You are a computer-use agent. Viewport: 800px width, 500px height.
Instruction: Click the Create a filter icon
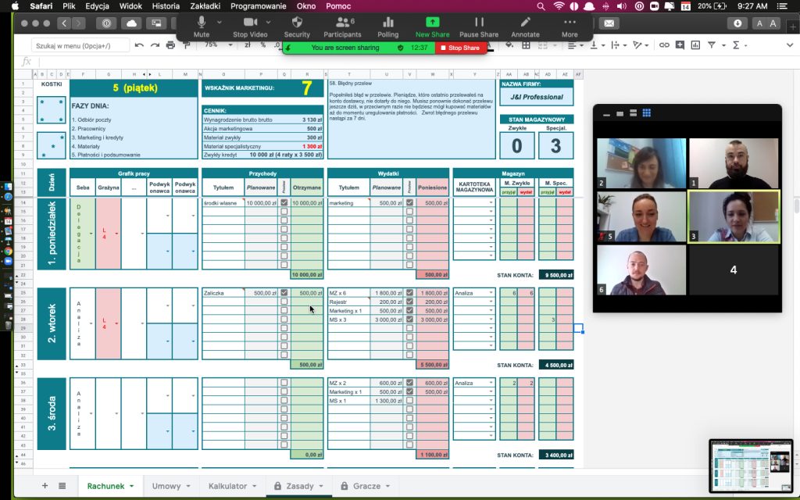point(712,45)
